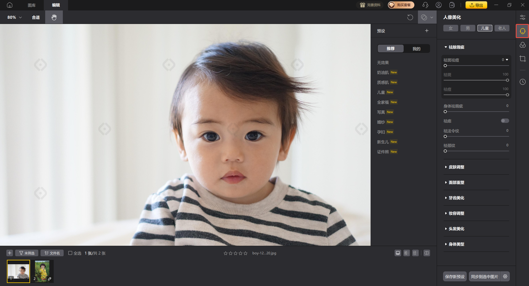Click the 导出 export button
This screenshot has height=286, width=529.
point(476,5)
